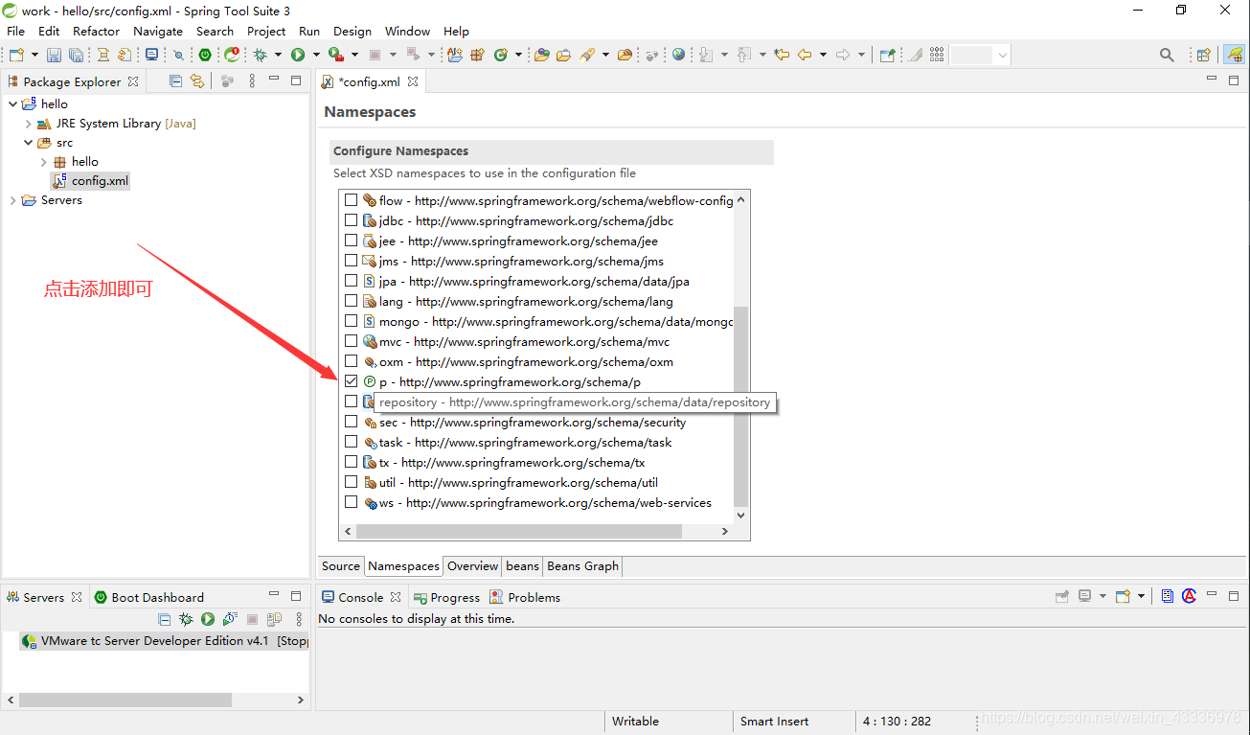Switch to the Boot Dashboard view tab
Viewport: 1250px width, 735px height.
148,597
